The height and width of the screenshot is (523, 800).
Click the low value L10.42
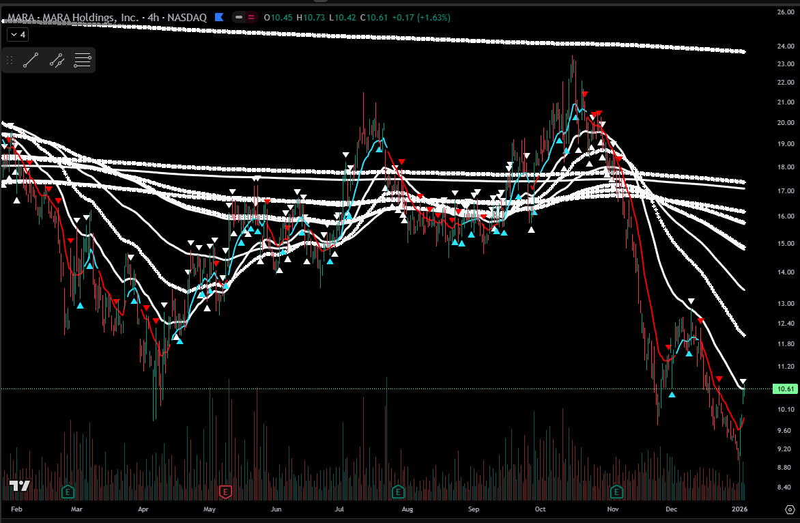pos(343,17)
